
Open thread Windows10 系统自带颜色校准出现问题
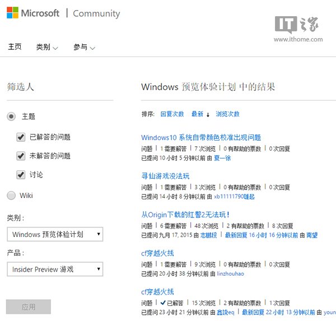pyautogui.click(x=201, y=137)
